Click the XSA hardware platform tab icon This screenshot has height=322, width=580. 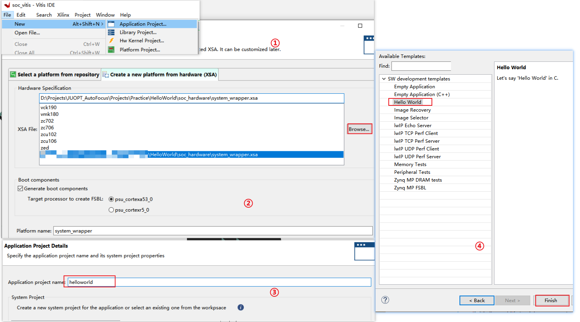point(105,74)
